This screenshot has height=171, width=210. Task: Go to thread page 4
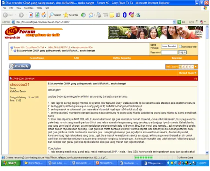(189, 67)
